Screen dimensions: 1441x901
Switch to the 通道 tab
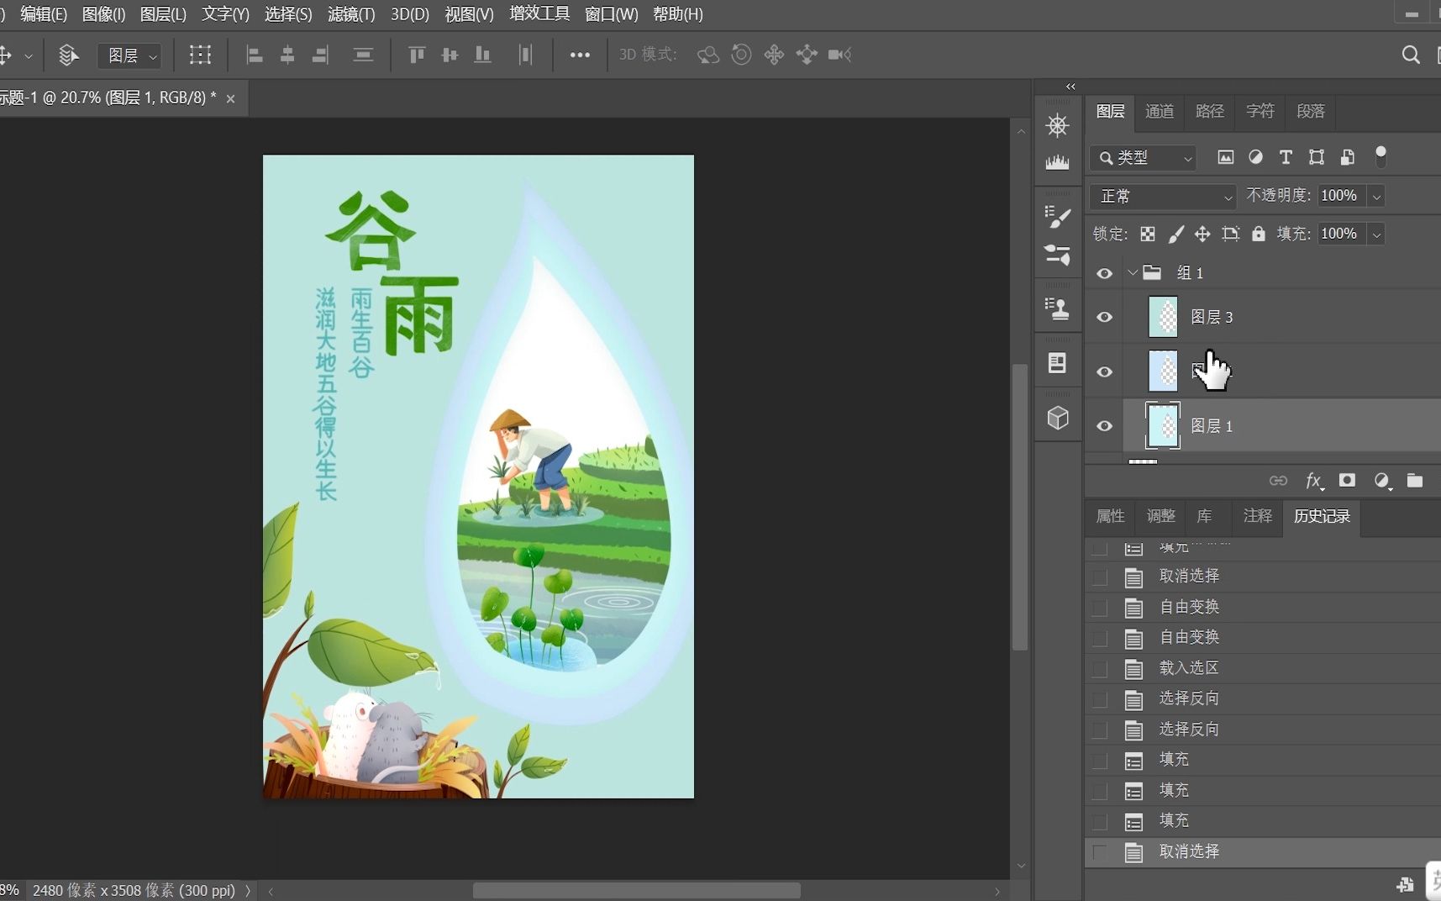point(1160,111)
